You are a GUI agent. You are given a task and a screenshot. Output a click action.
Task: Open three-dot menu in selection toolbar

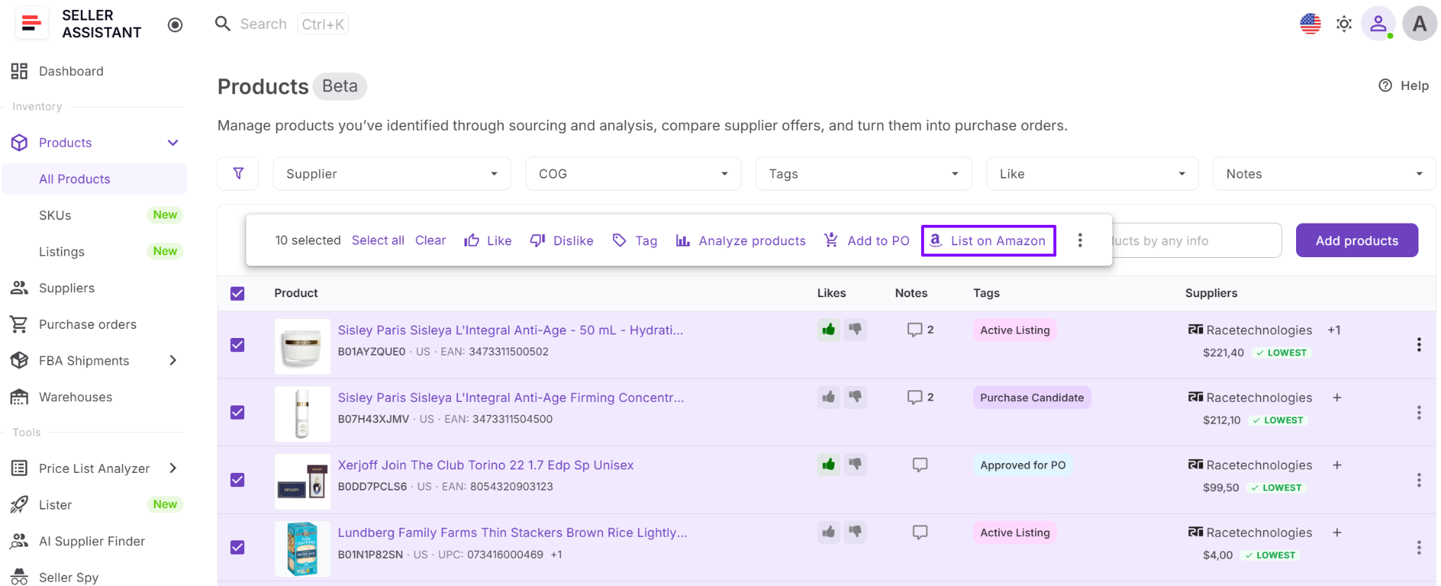click(x=1079, y=240)
